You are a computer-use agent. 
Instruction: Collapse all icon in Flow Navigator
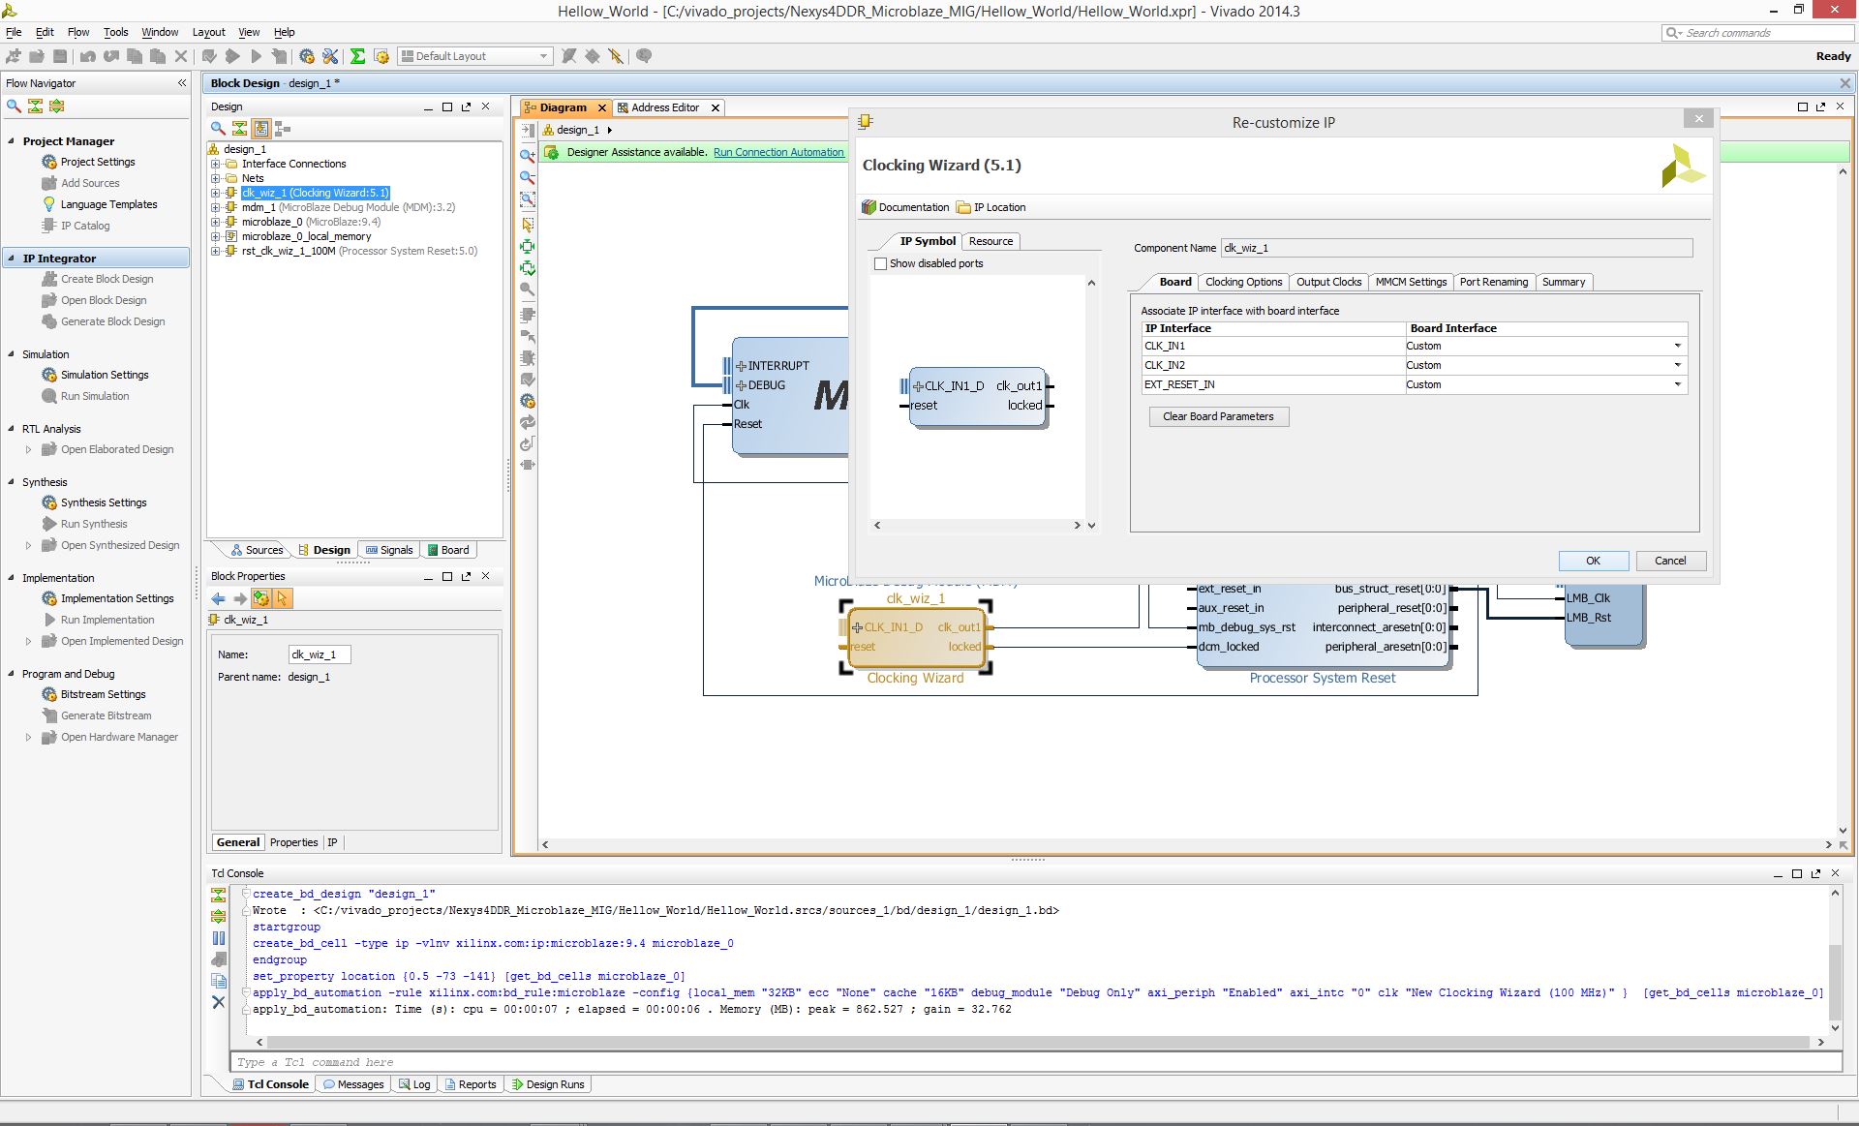tap(35, 107)
